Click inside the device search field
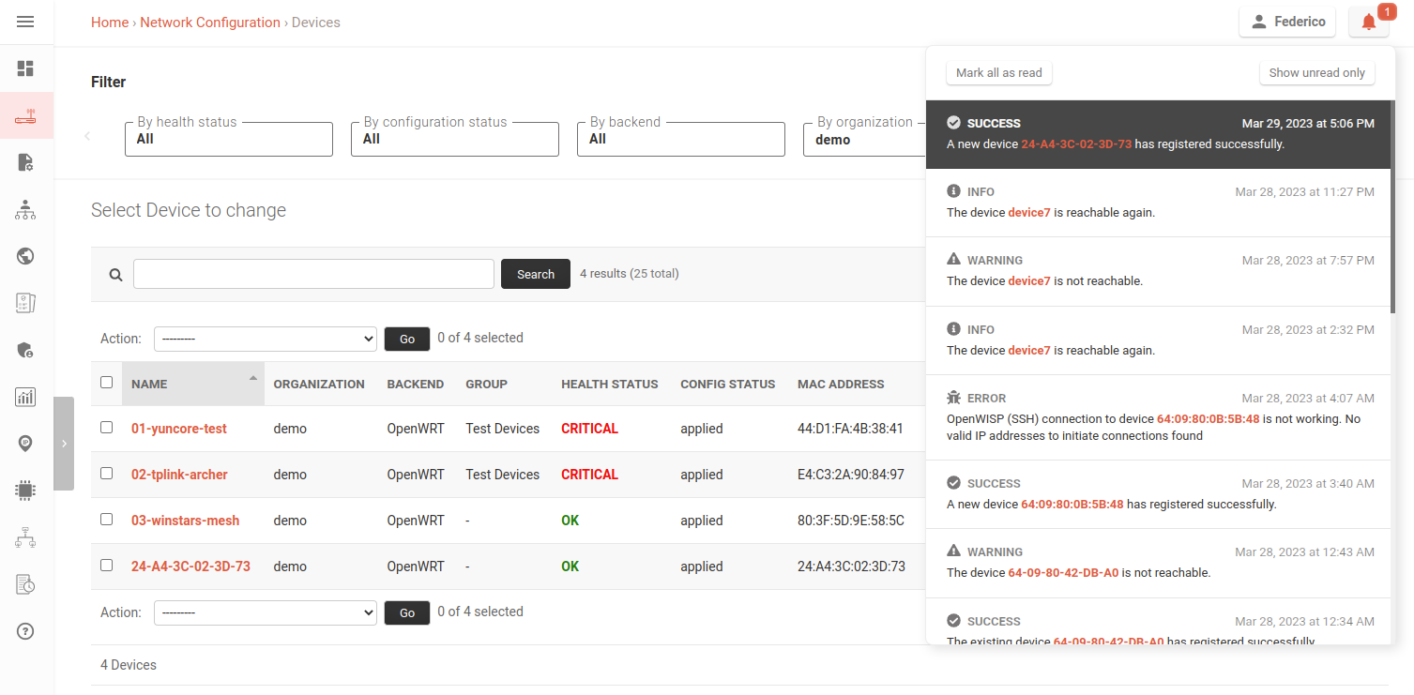 pyautogui.click(x=312, y=273)
